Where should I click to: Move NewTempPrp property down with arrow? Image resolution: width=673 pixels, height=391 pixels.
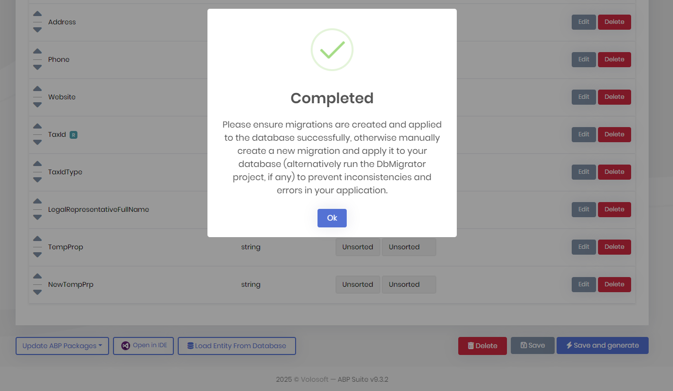click(37, 292)
